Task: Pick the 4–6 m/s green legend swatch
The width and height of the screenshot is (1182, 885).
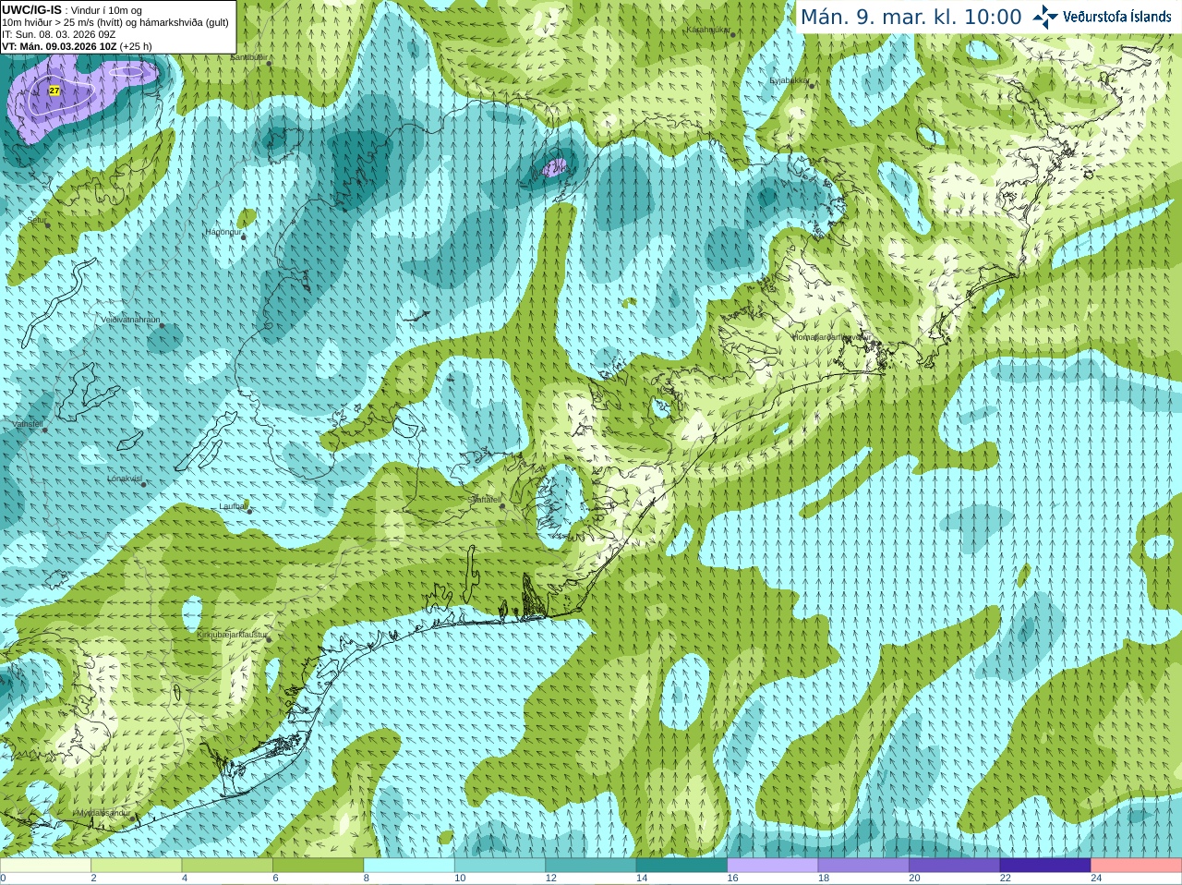Action: pos(227,866)
